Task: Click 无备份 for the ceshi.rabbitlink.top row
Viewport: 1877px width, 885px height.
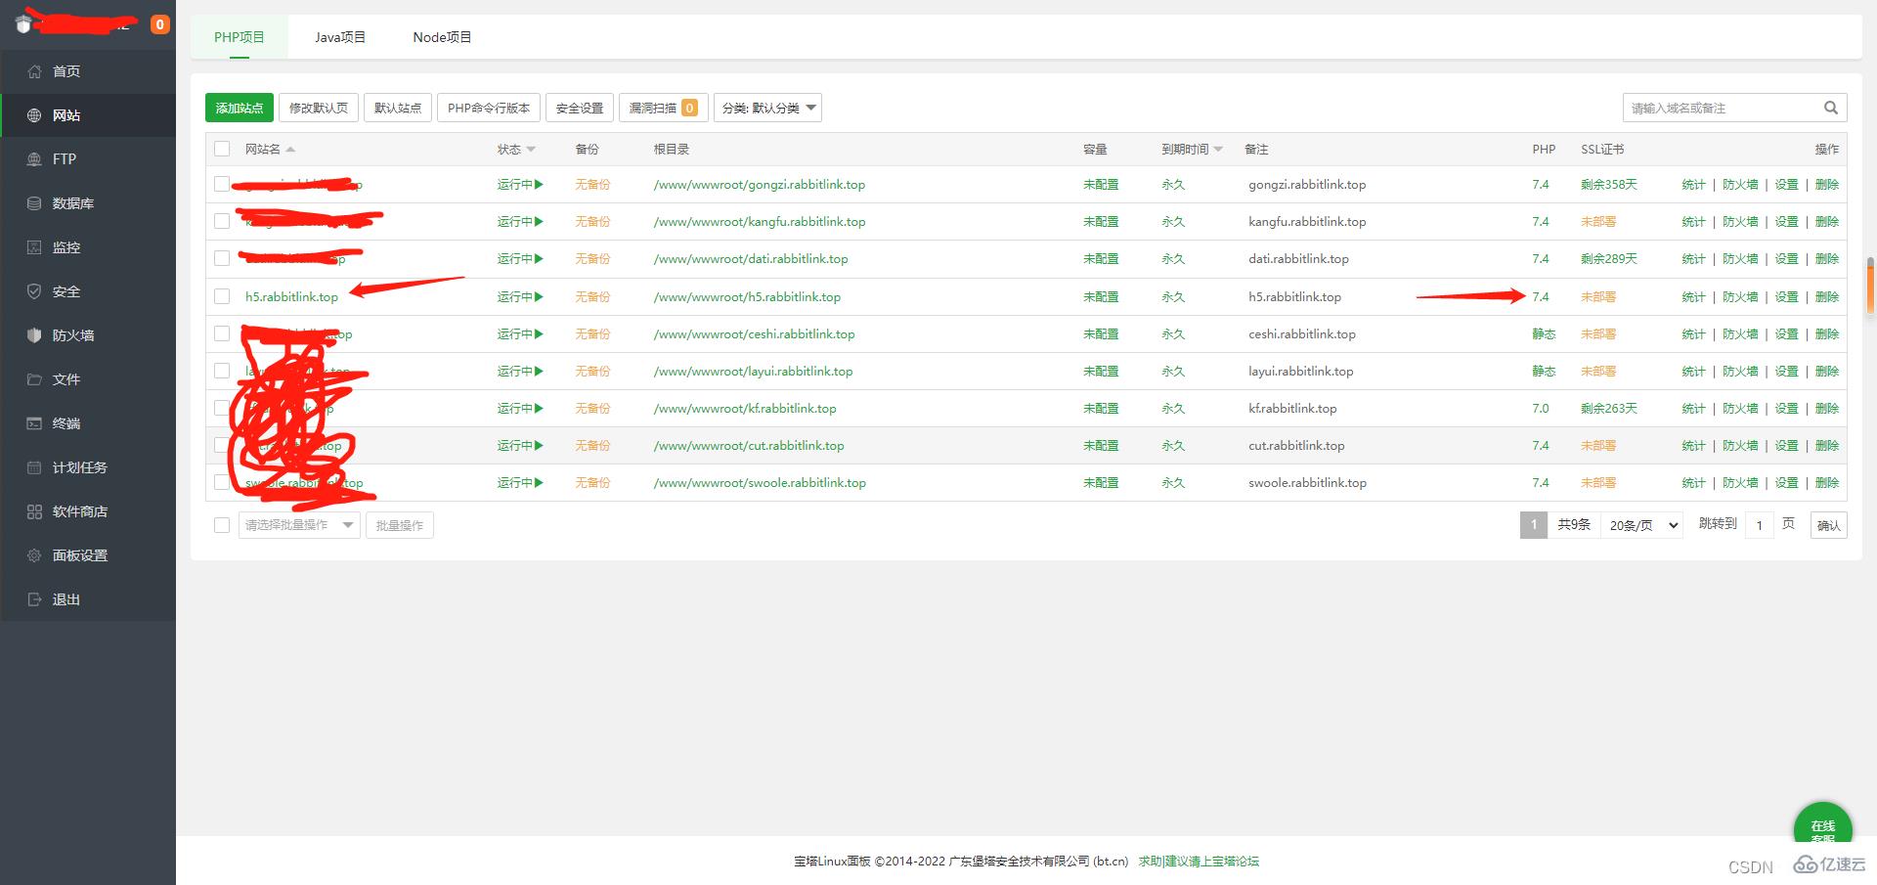Action: 592,333
